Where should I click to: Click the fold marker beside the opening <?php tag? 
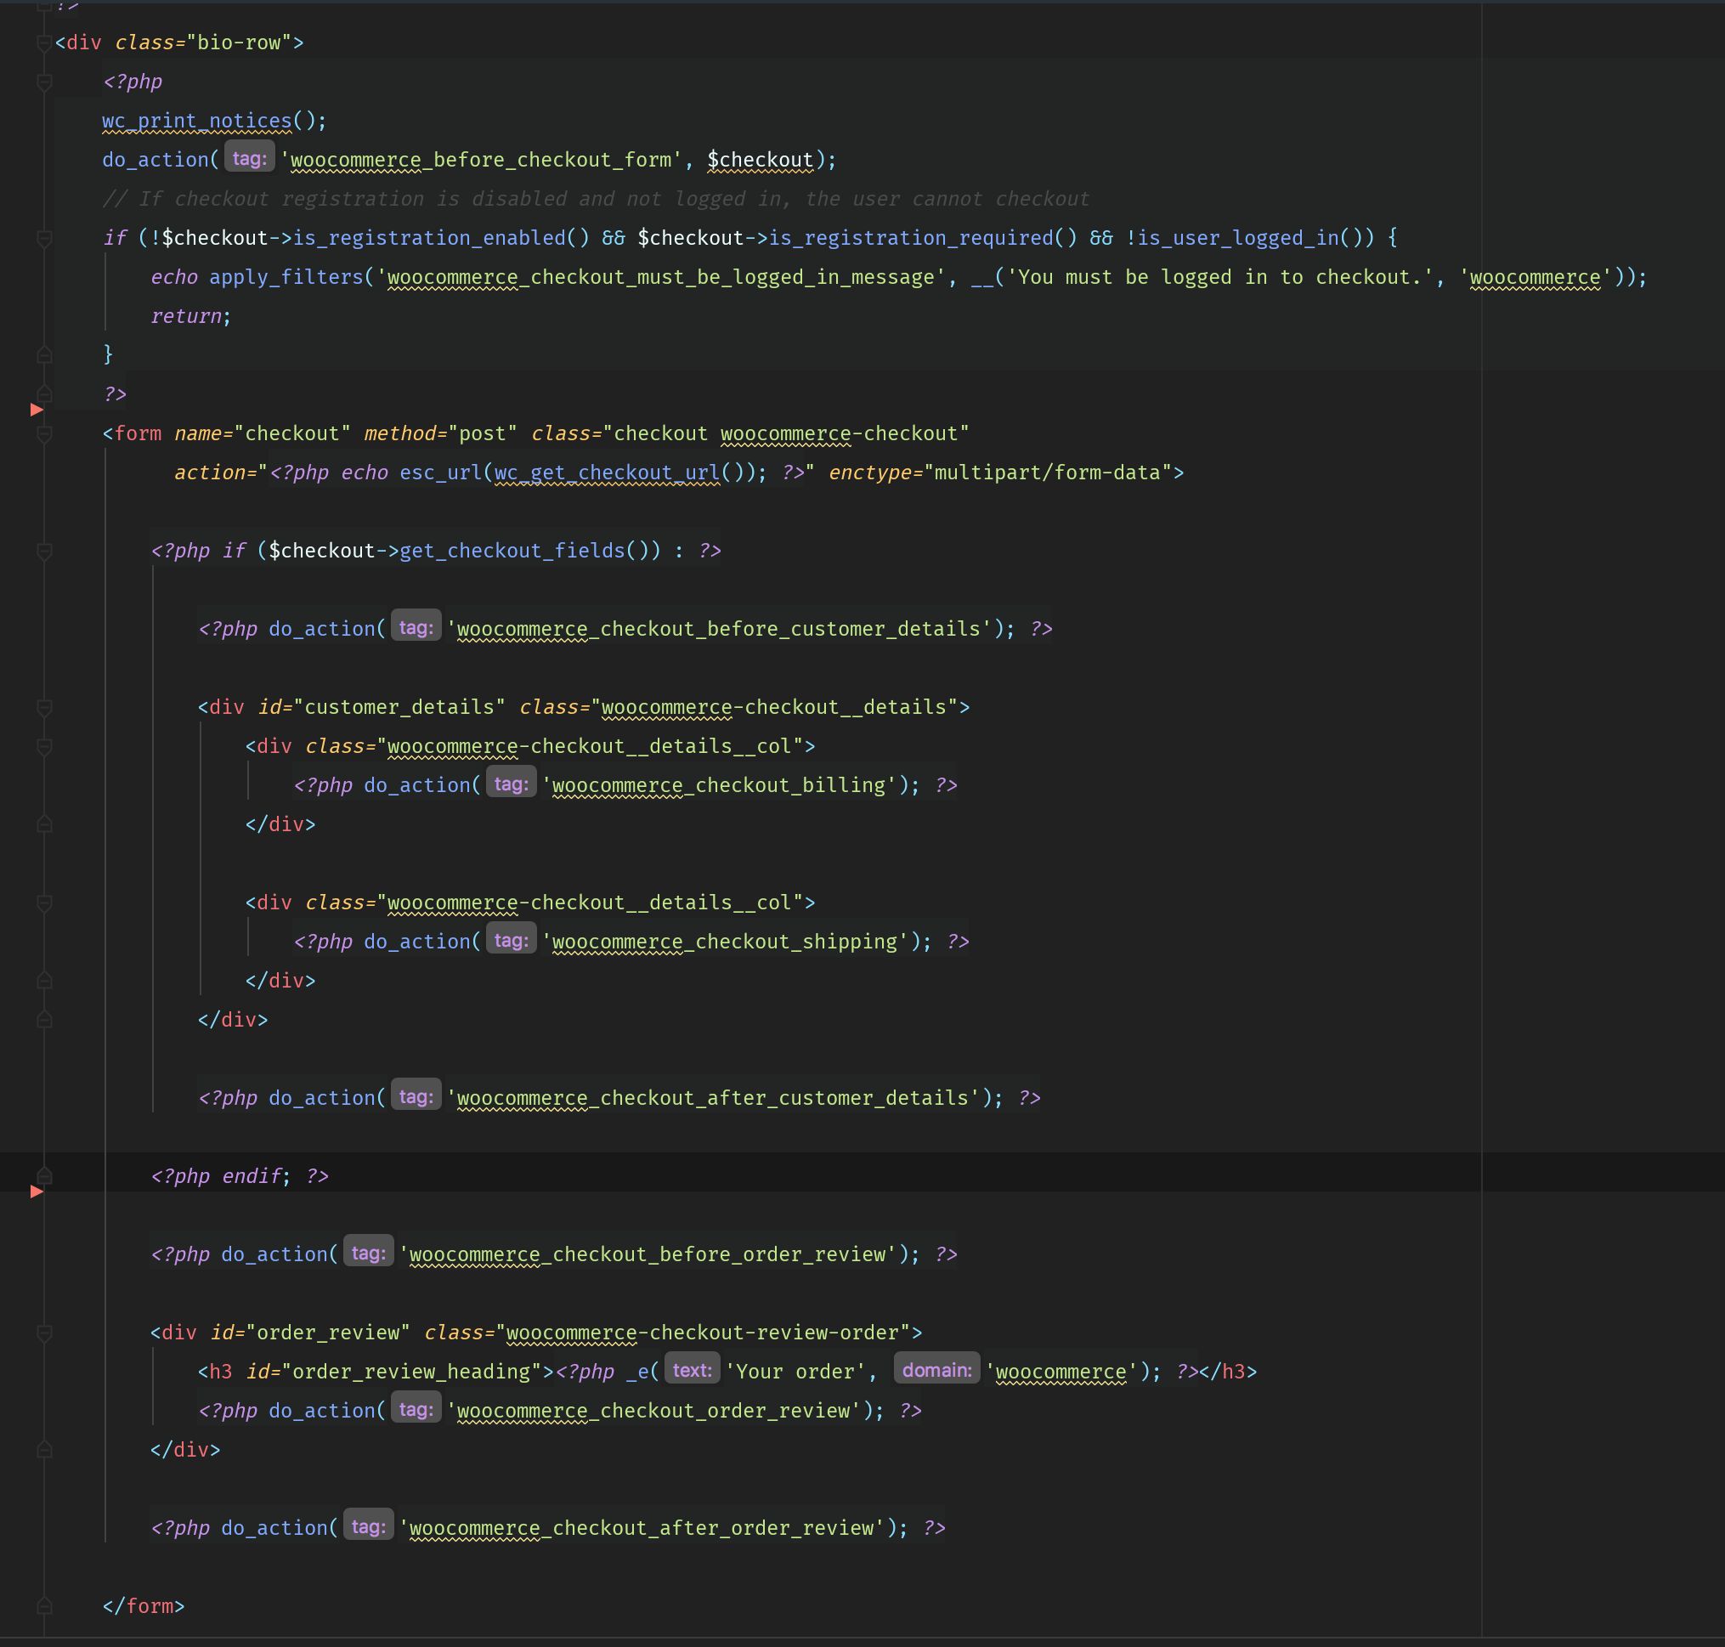point(45,82)
